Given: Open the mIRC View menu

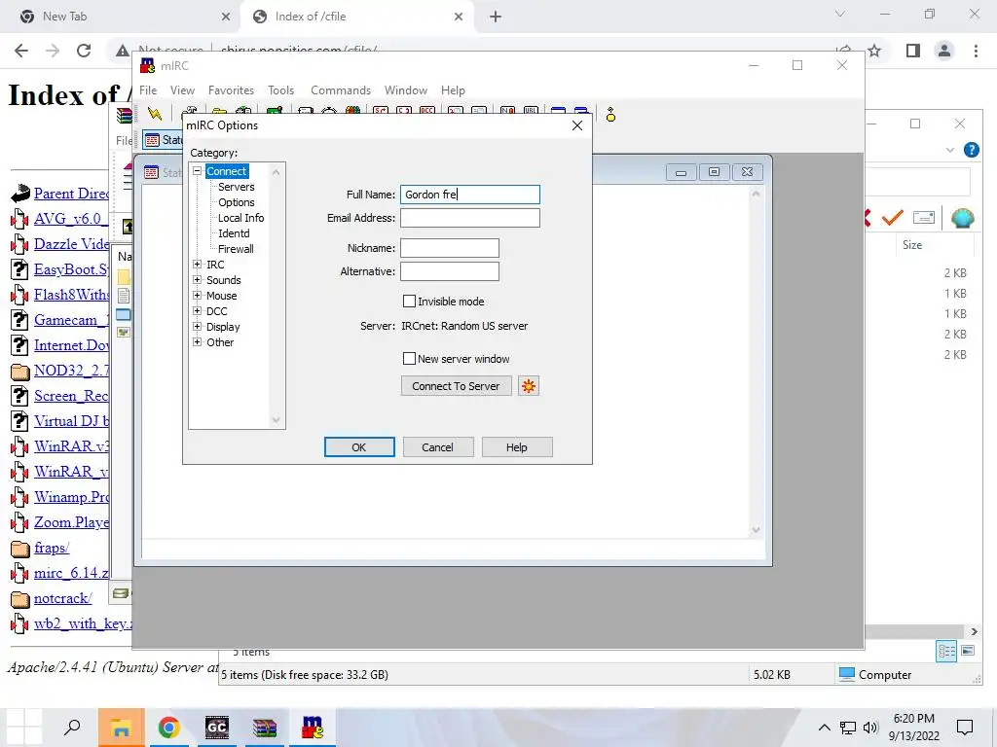Looking at the screenshot, I should tap(182, 90).
